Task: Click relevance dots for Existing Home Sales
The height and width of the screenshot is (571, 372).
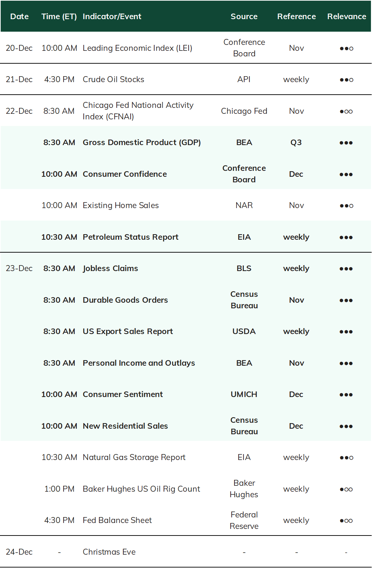Action: coord(346,206)
